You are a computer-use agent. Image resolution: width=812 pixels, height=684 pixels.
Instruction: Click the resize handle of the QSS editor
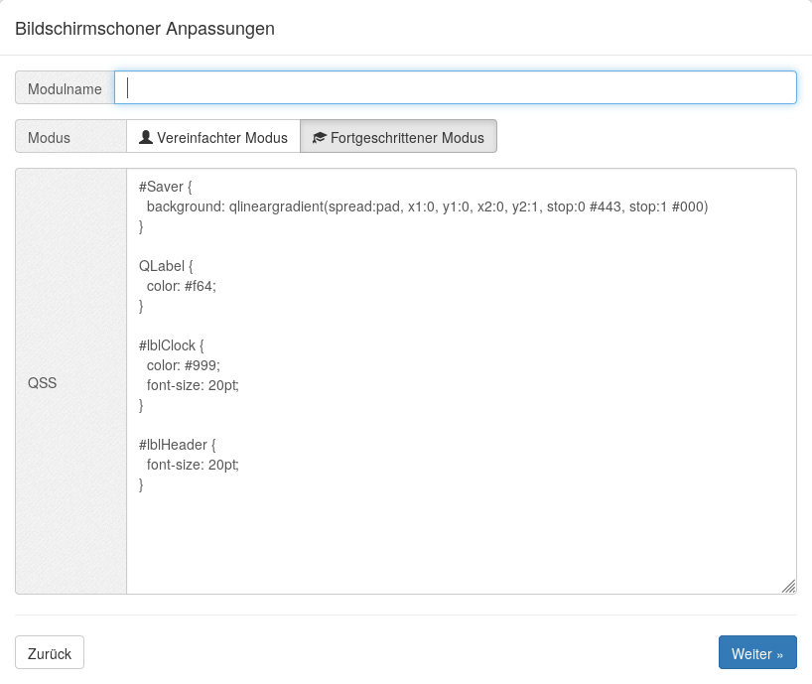pos(789,586)
